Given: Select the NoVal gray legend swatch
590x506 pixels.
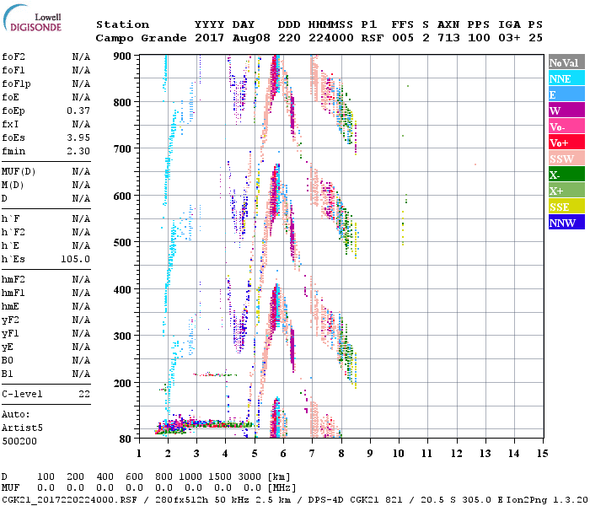Looking at the screenshot, I should (566, 62).
